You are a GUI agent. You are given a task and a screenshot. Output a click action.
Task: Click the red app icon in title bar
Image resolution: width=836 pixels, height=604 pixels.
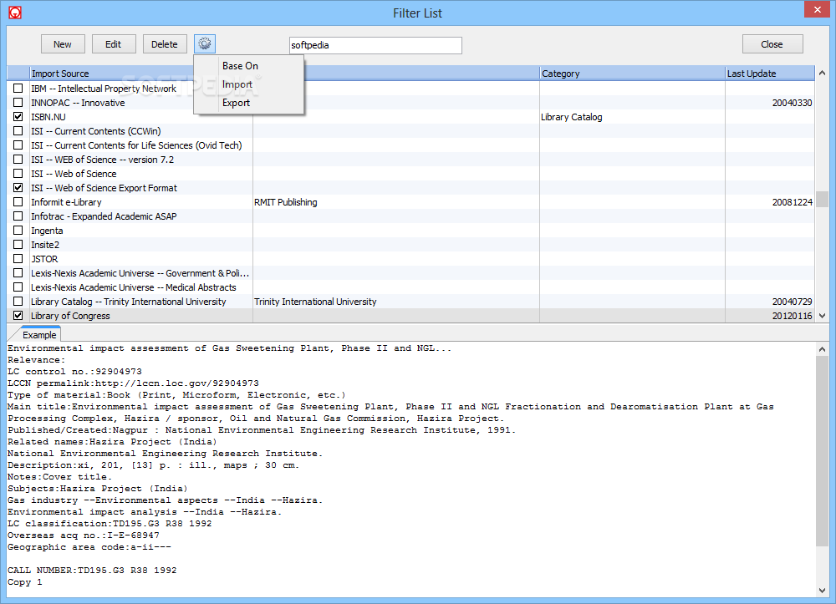15,13
